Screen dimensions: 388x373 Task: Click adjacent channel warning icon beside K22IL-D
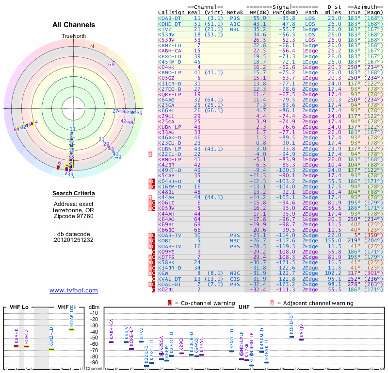pyautogui.click(x=150, y=154)
